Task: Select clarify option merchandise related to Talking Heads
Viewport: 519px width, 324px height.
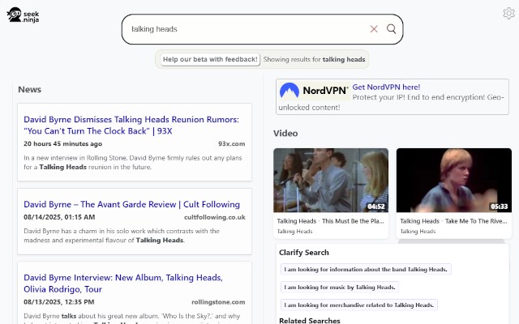Action: pos(359,305)
